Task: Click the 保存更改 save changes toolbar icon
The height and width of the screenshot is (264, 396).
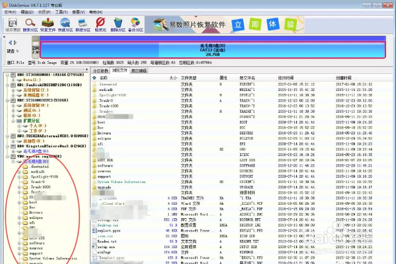Action: coord(13,25)
